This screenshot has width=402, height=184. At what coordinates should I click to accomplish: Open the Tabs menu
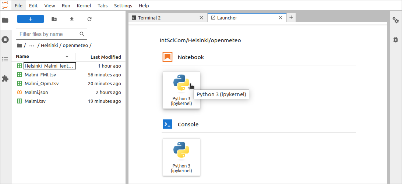tap(103, 6)
